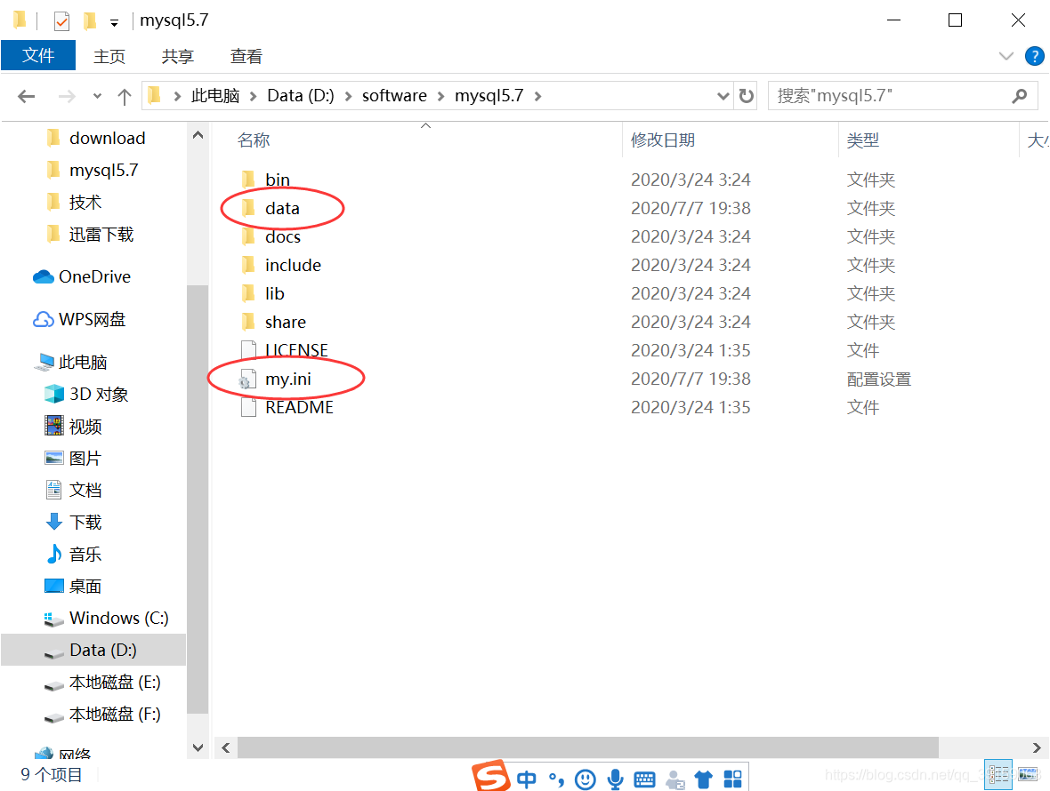The height and width of the screenshot is (791, 1050).
Task: Select the bin folder
Action: click(278, 180)
